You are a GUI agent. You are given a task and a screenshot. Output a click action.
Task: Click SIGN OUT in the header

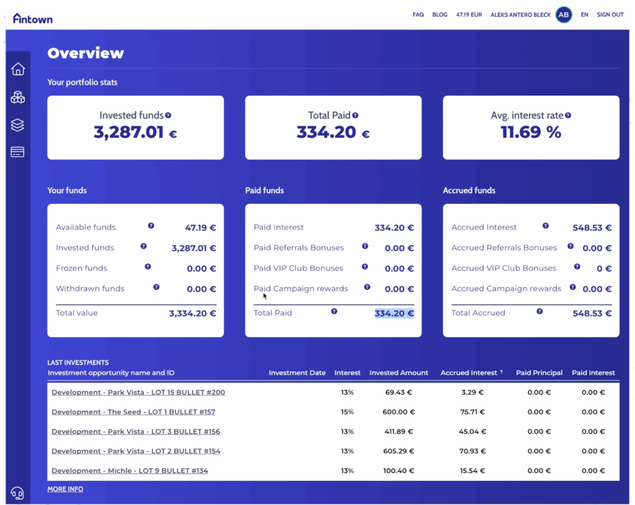click(610, 15)
